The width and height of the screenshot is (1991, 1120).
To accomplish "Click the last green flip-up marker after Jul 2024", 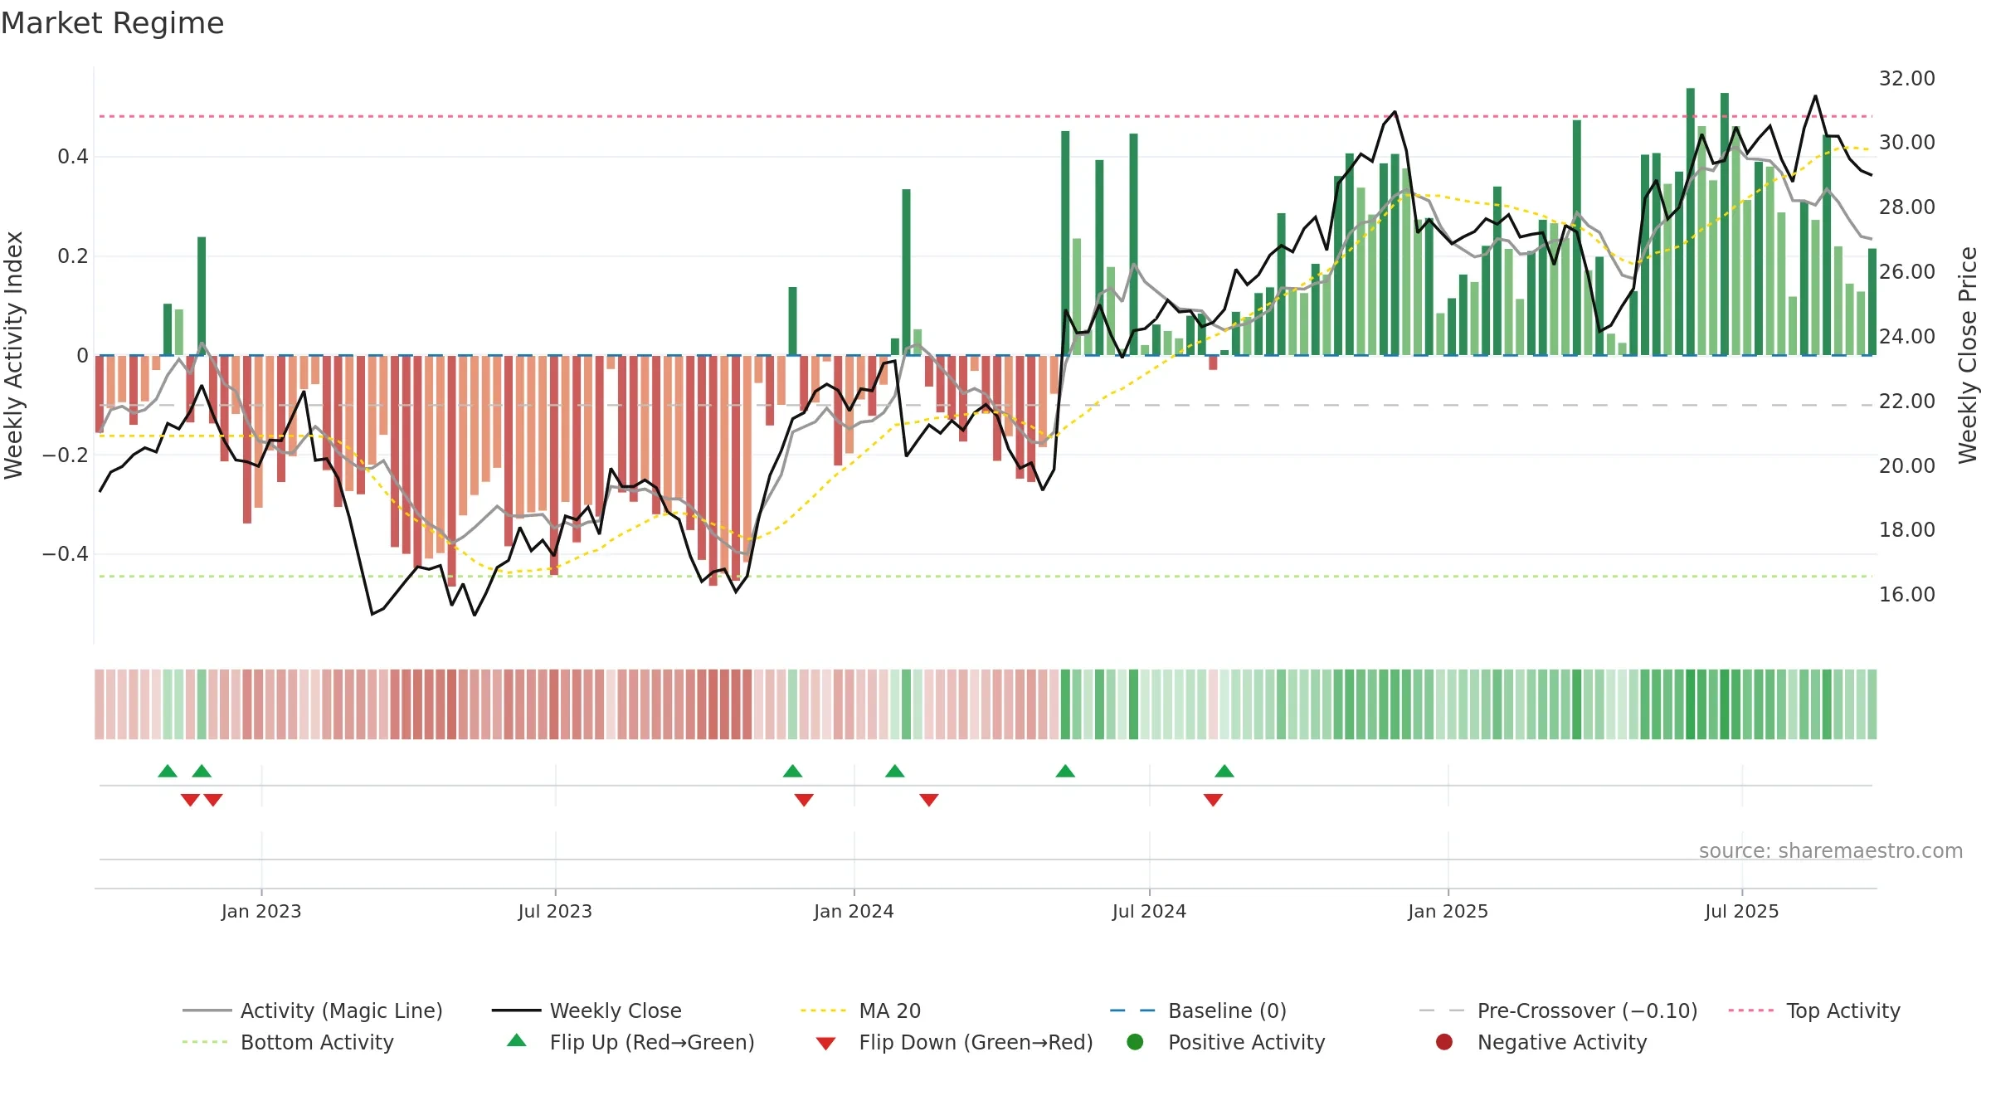I will point(1224,772).
